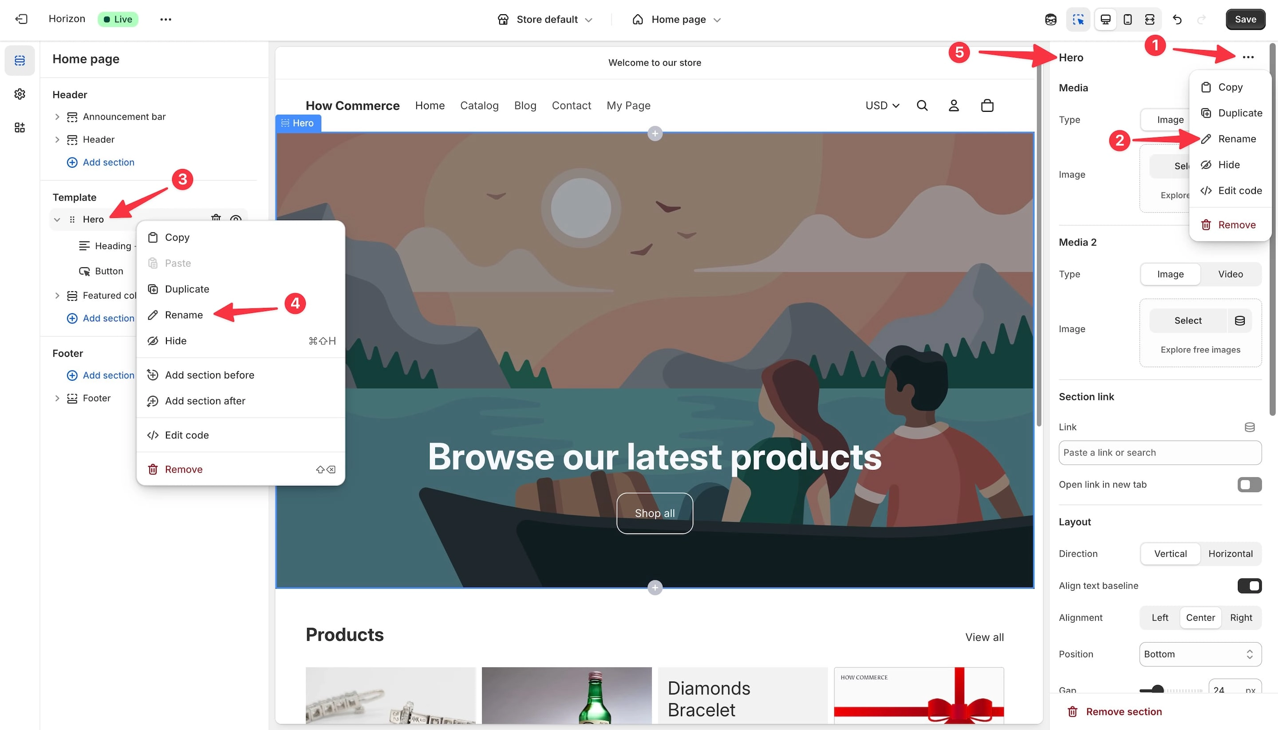Click the drag handle beside Hero
This screenshot has height=730, width=1278.
[x=72, y=219]
